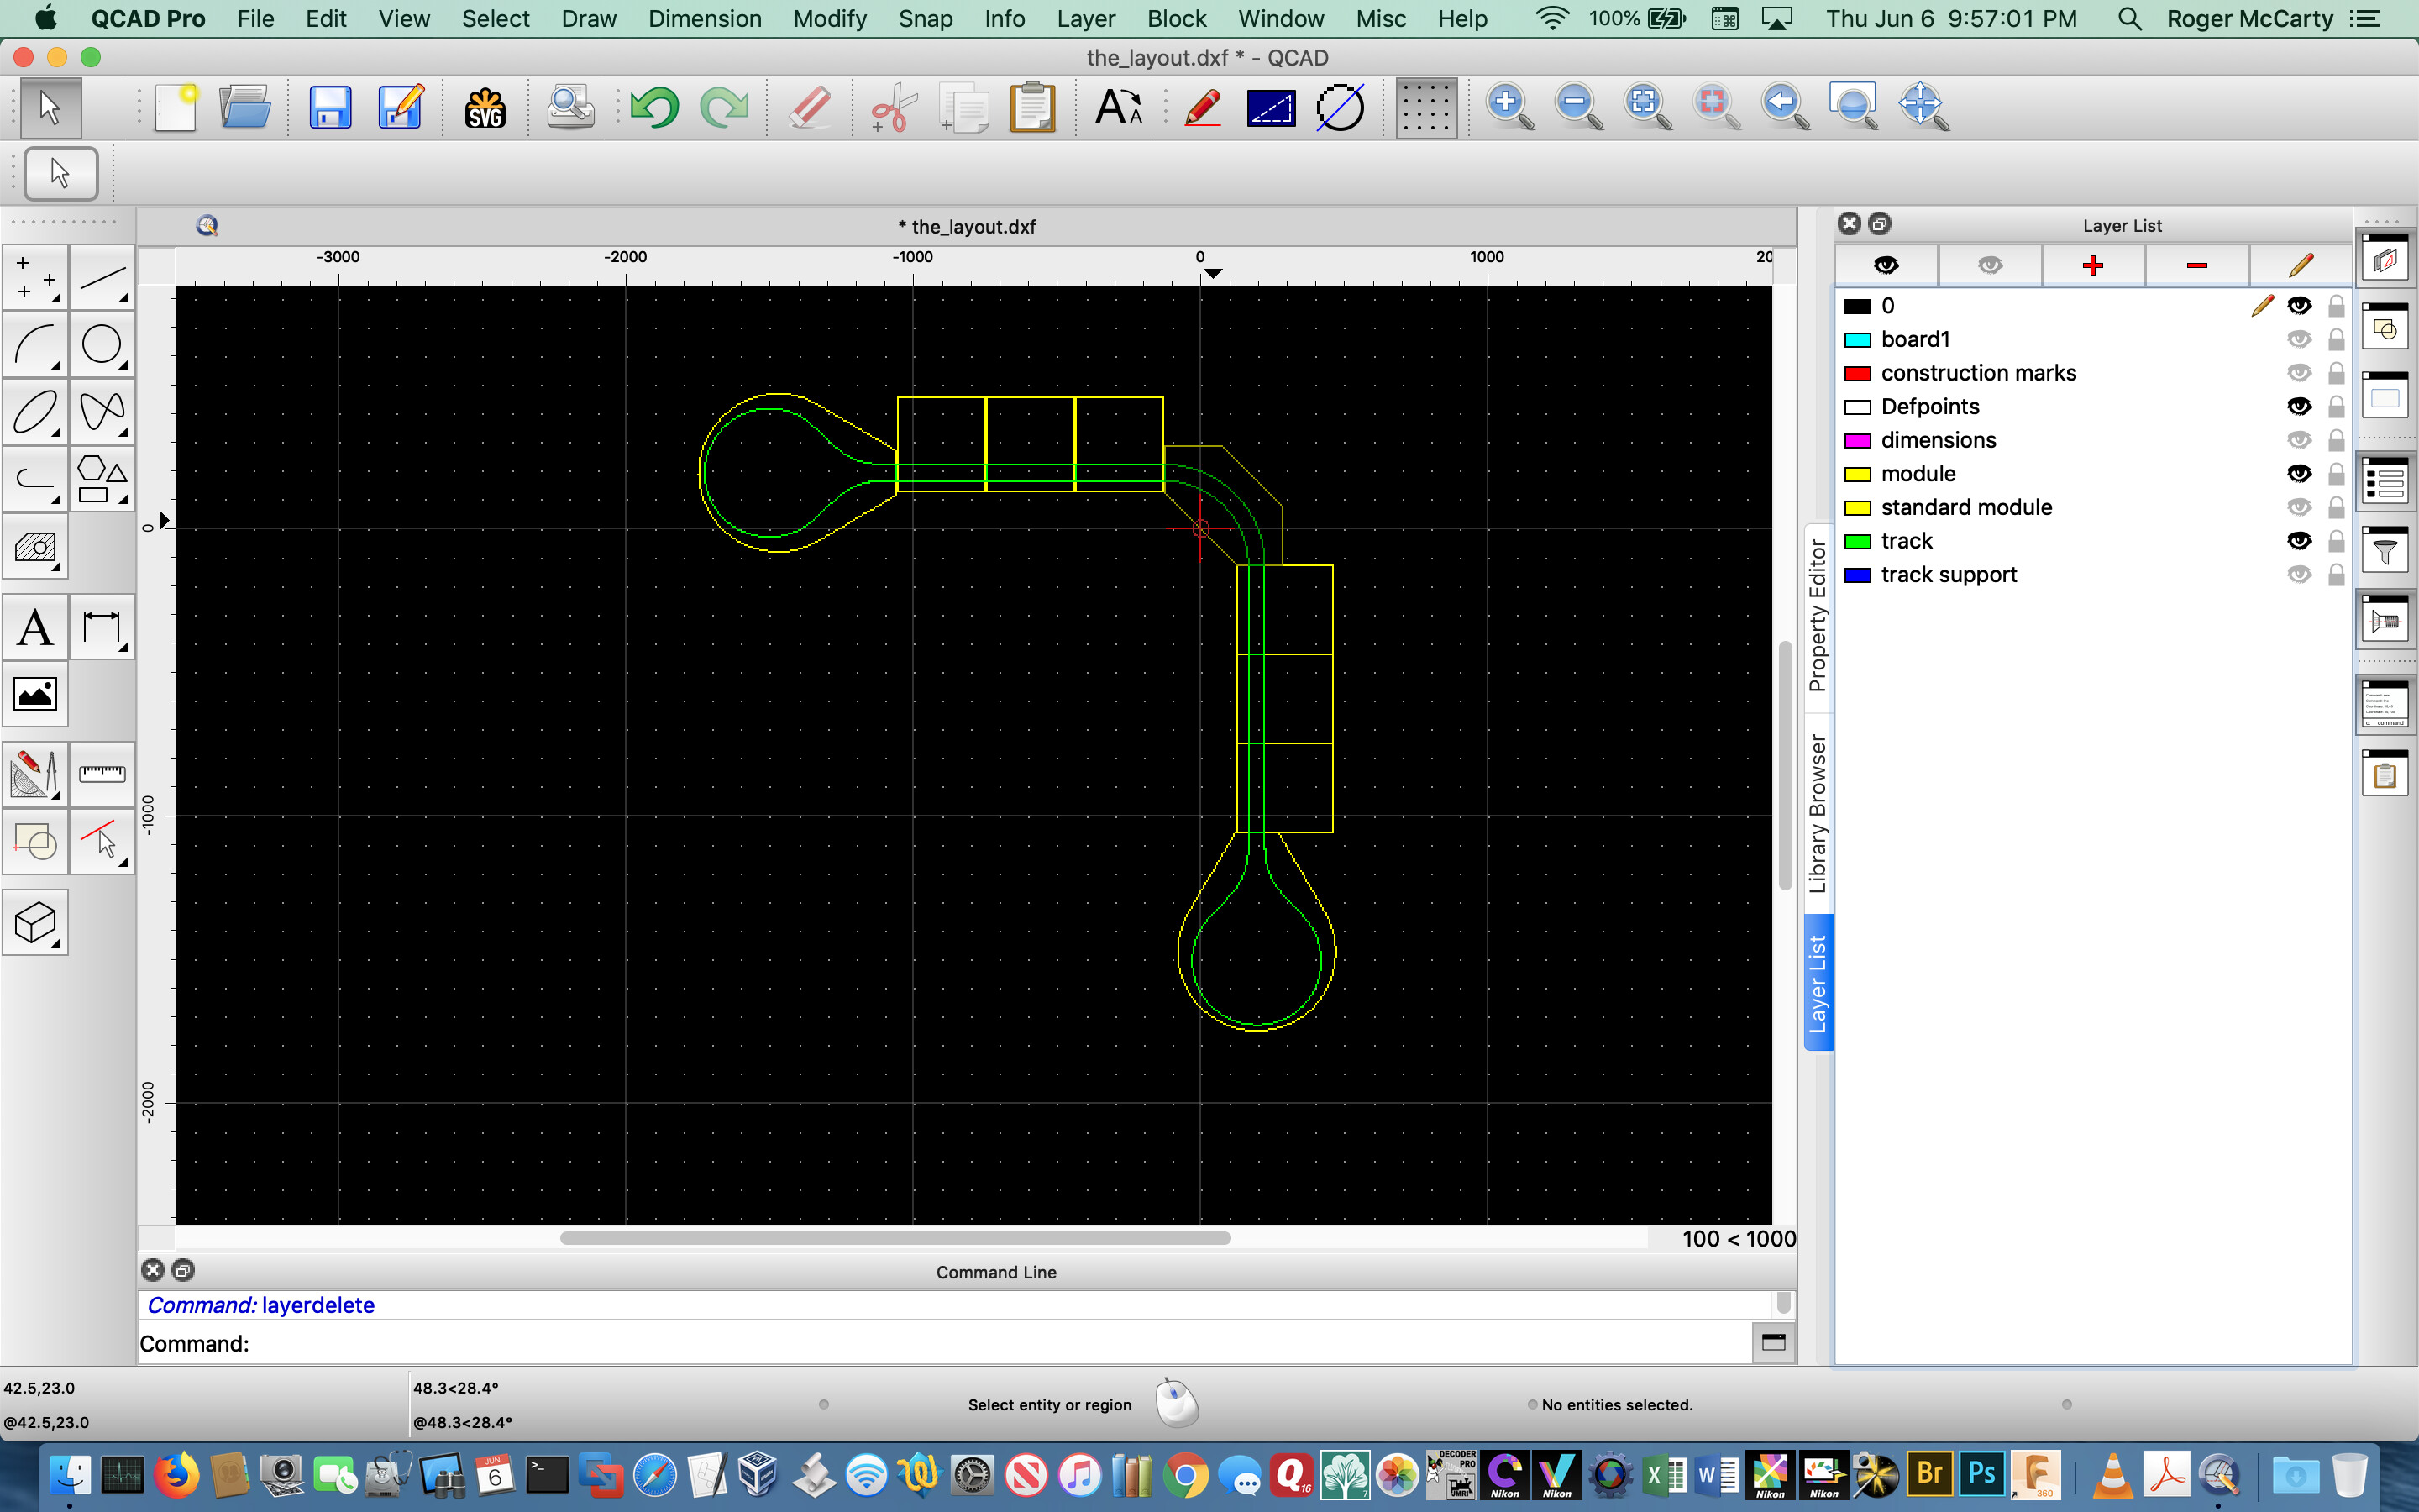The image size is (2419, 1512).
Task: Show the track support layer
Action: [2299, 575]
